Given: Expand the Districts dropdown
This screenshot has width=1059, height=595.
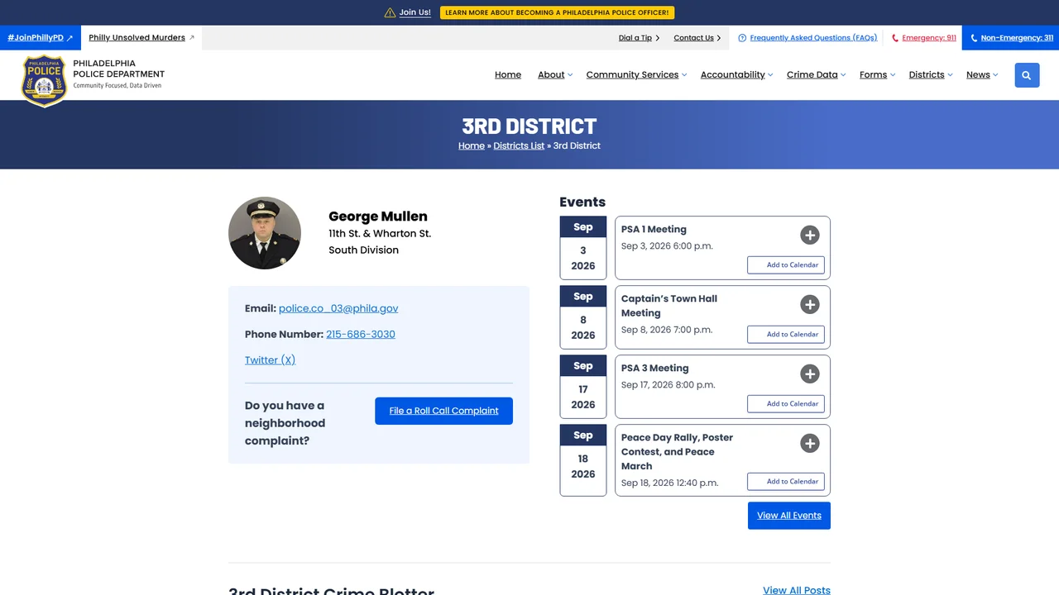Looking at the screenshot, I should (x=931, y=74).
